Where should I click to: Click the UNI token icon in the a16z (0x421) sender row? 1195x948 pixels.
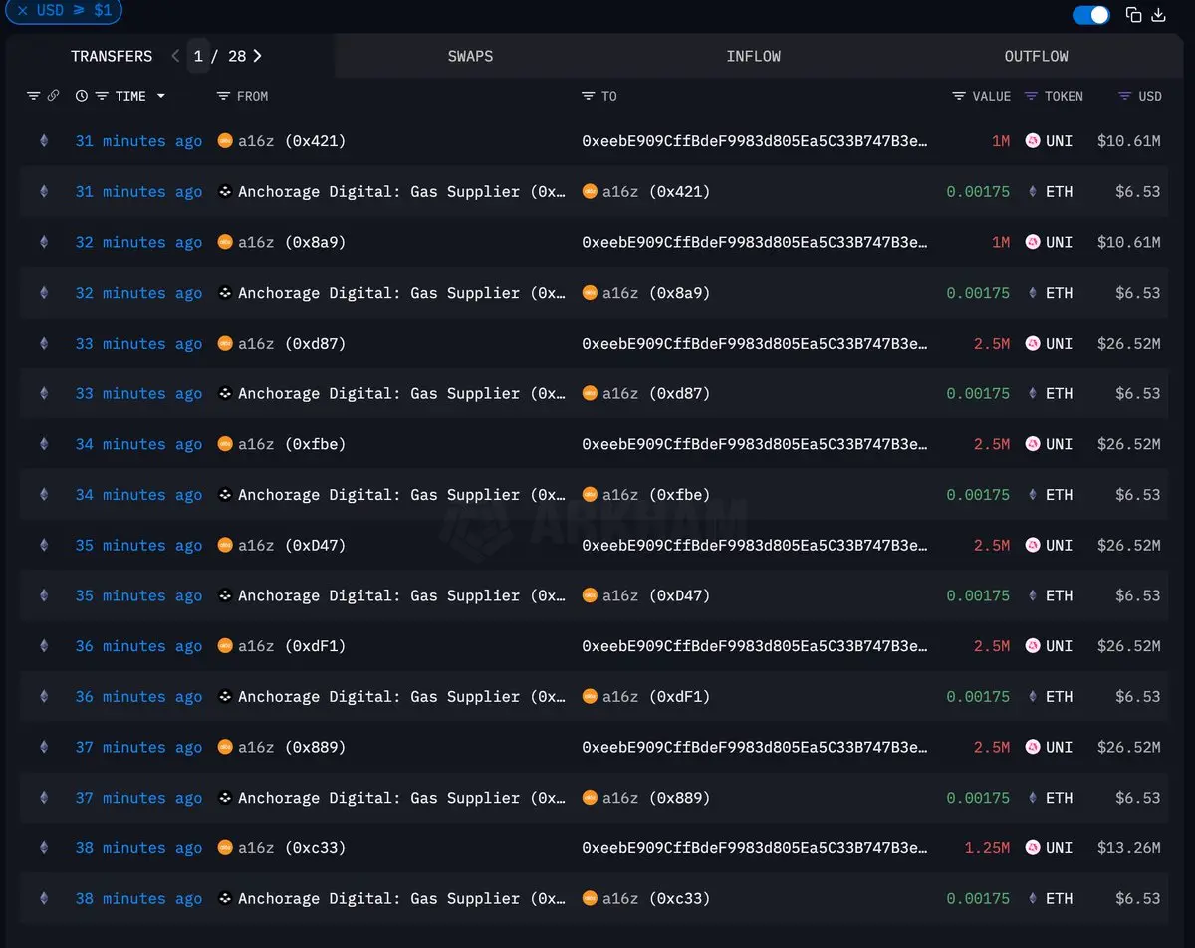point(1033,141)
